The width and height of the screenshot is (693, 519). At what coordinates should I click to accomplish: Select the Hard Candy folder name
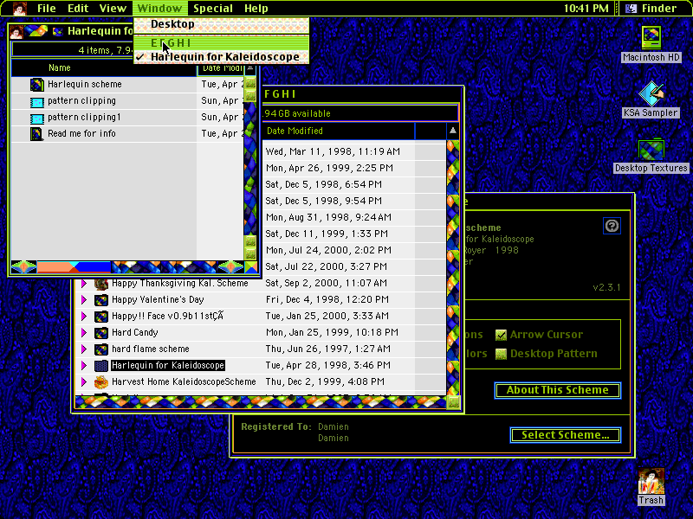coord(135,333)
